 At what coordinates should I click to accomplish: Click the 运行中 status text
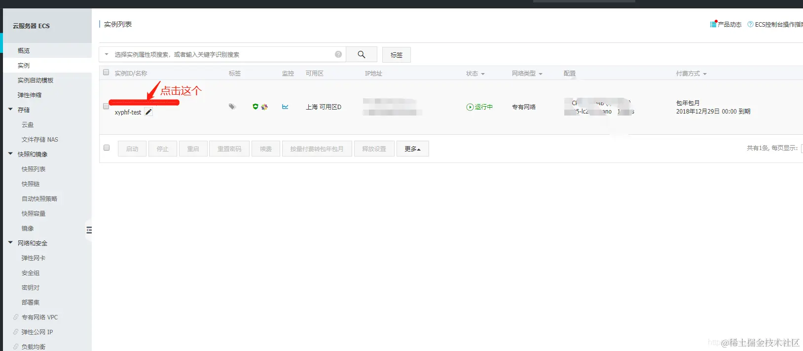click(484, 107)
